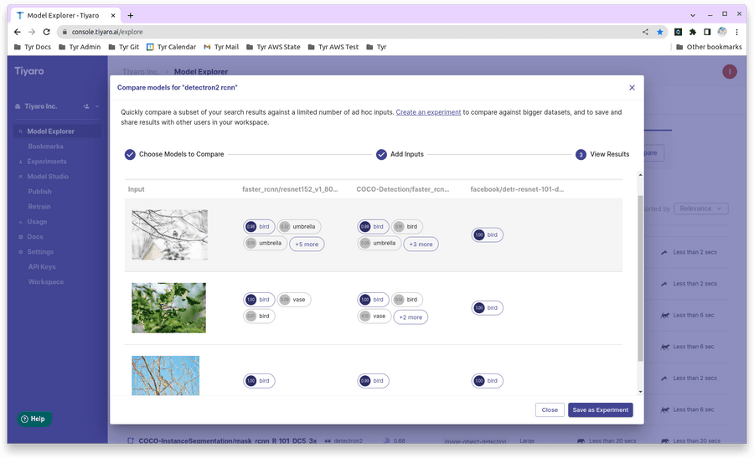Open the extensions puzzle icon
754x458 pixels.
click(x=693, y=32)
